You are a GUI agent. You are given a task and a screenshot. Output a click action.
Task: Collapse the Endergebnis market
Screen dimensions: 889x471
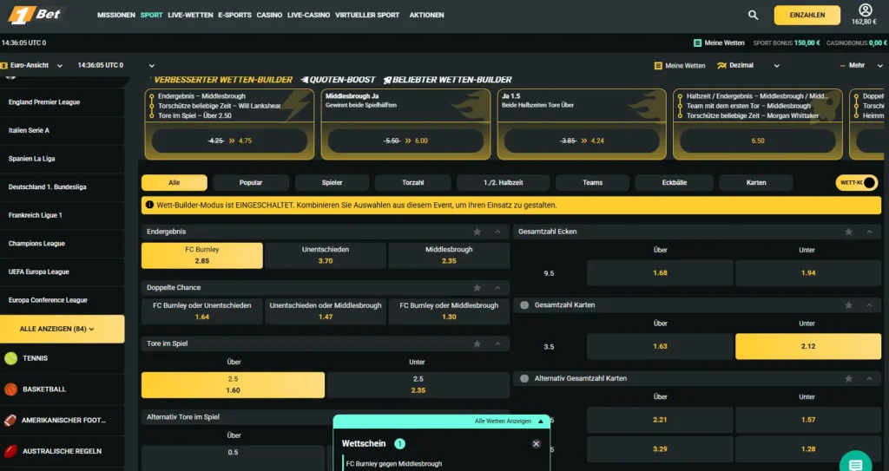[497, 232]
